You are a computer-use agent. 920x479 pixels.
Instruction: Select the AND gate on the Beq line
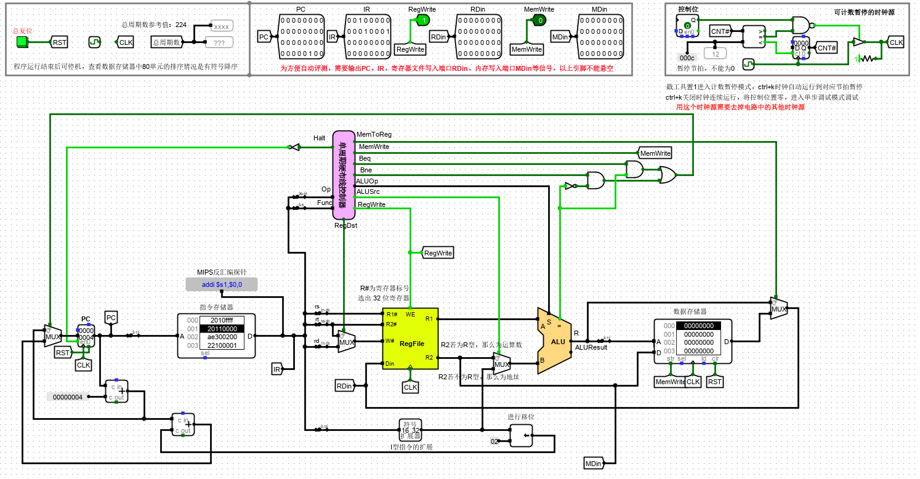[635, 169]
